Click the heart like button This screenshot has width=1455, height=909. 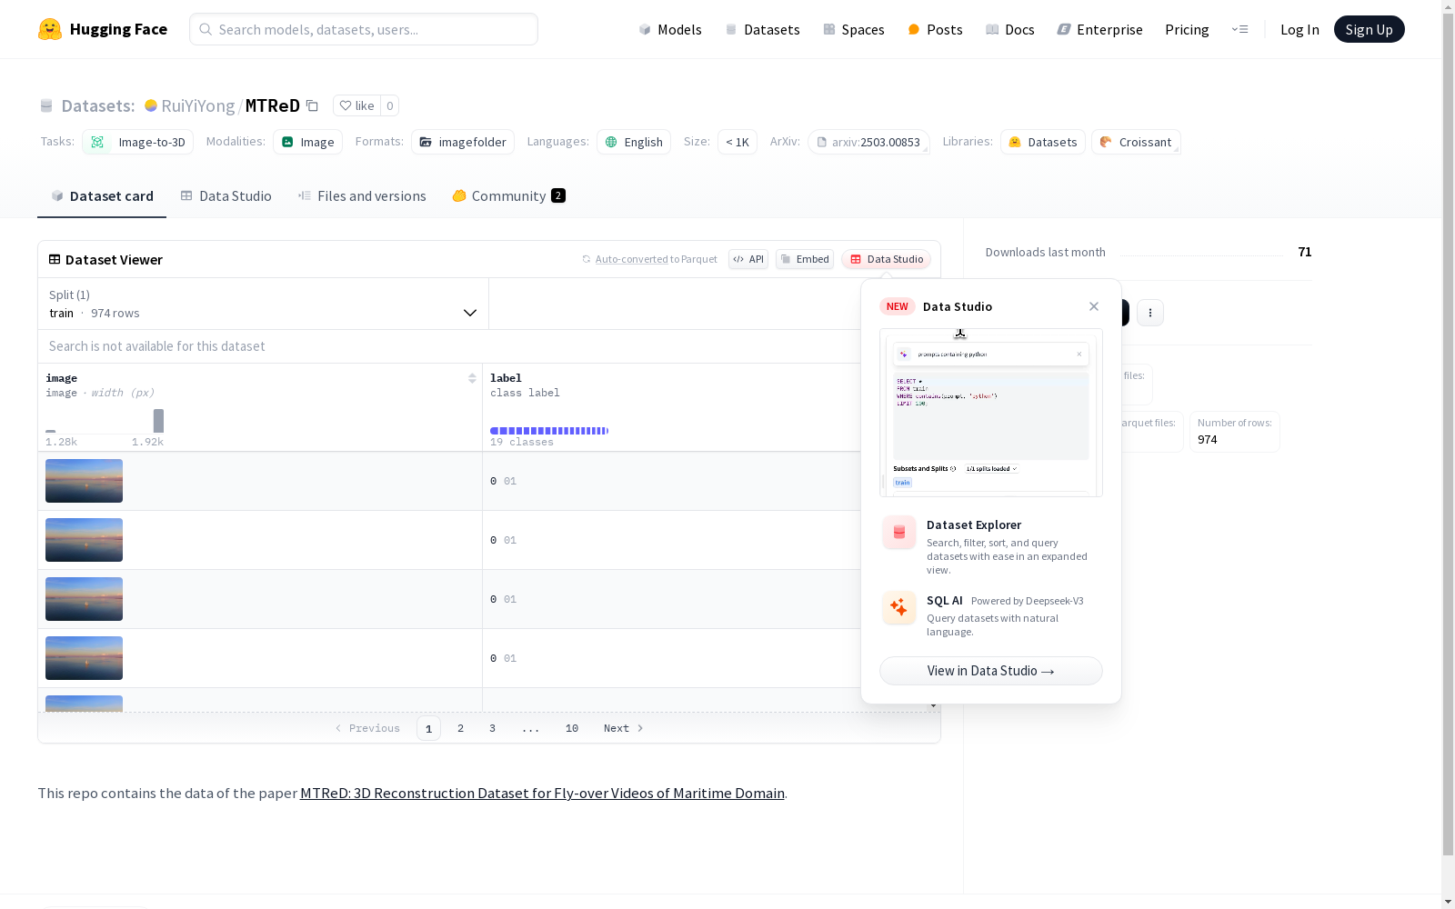(x=356, y=105)
